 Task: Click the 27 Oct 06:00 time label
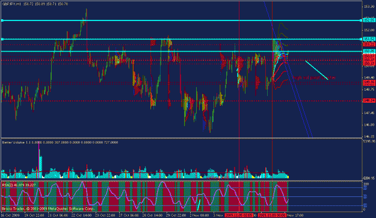pyautogui.click(x=129, y=215)
